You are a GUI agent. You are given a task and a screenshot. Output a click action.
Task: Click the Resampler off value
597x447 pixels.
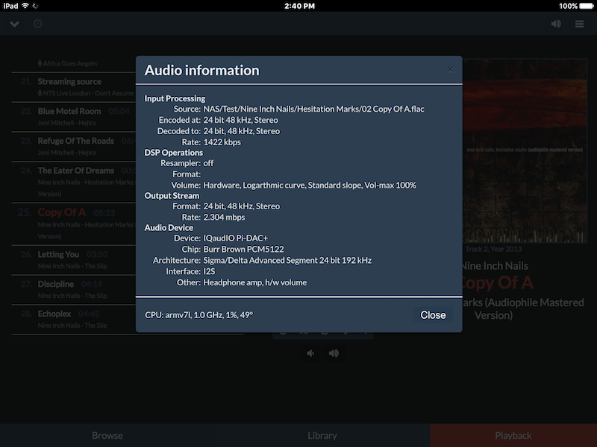(x=208, y=163)
